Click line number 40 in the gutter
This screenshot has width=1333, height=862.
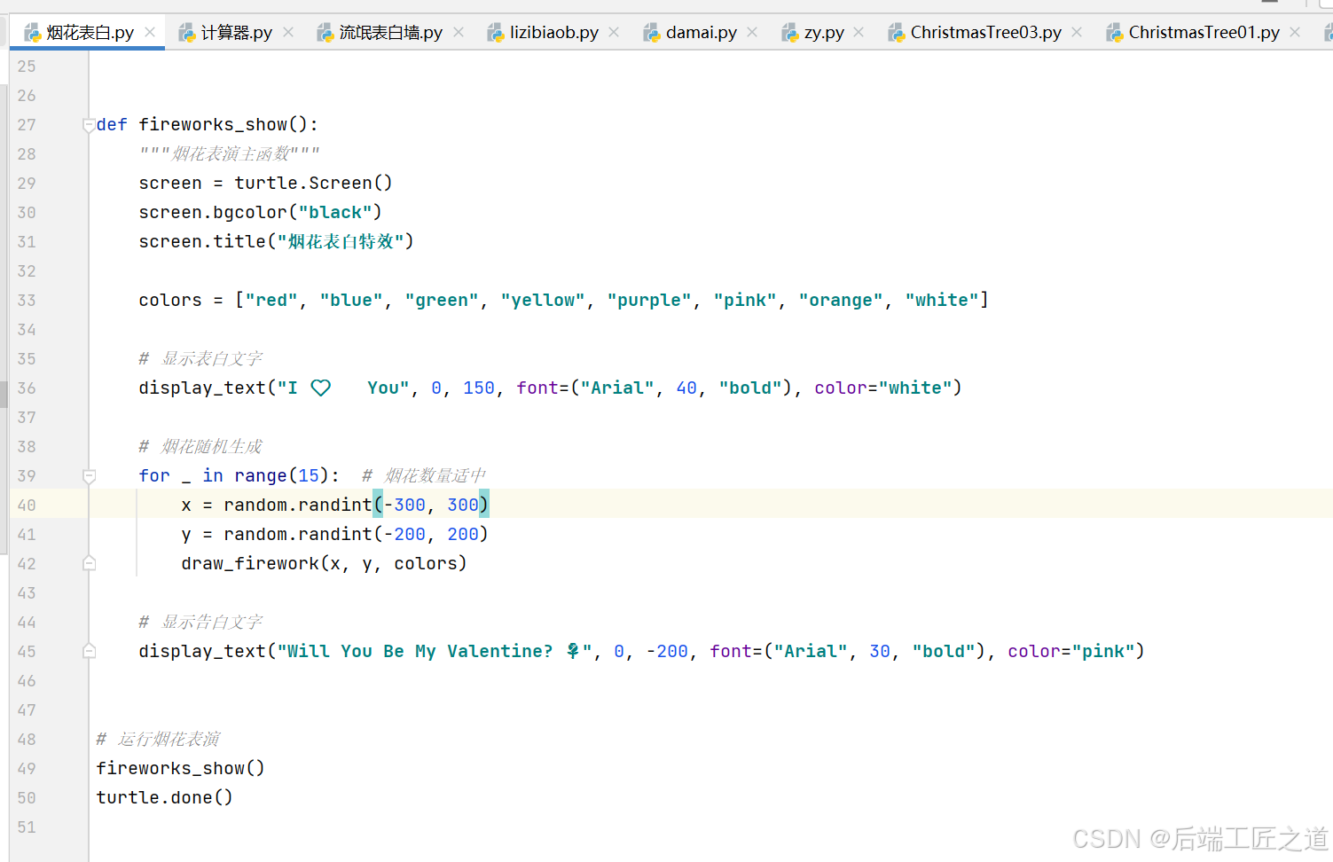27,505
